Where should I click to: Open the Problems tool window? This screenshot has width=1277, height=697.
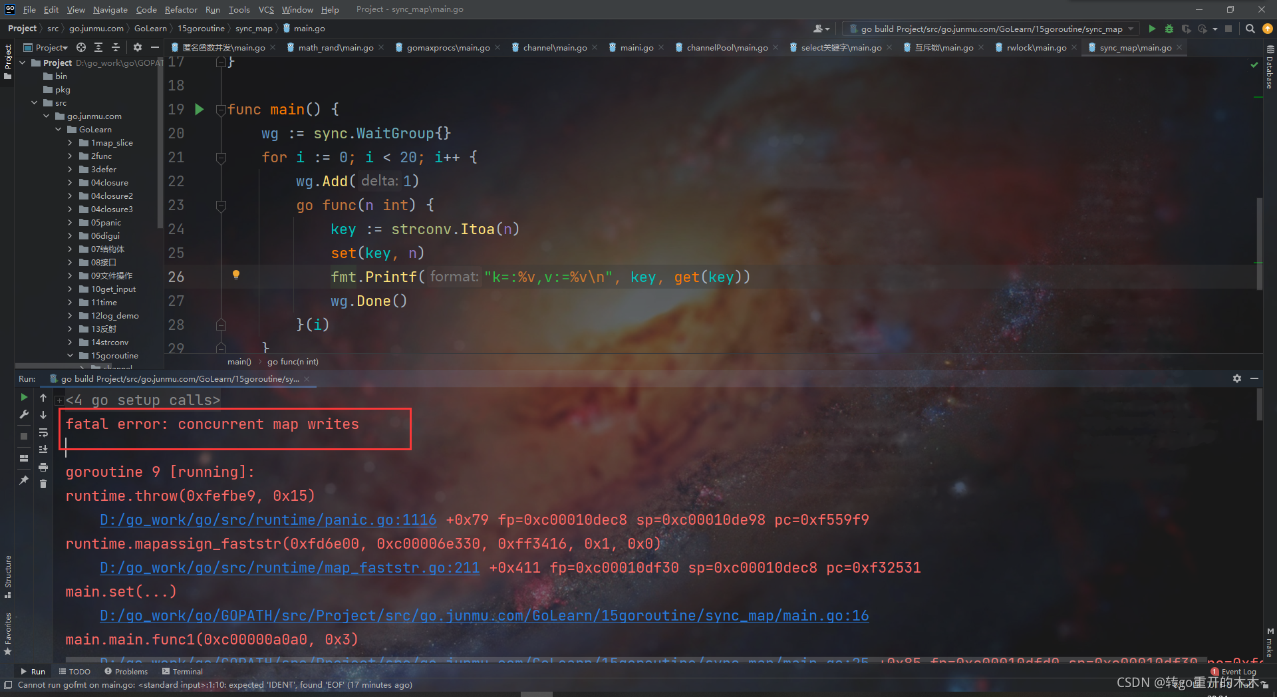[126, 672]
